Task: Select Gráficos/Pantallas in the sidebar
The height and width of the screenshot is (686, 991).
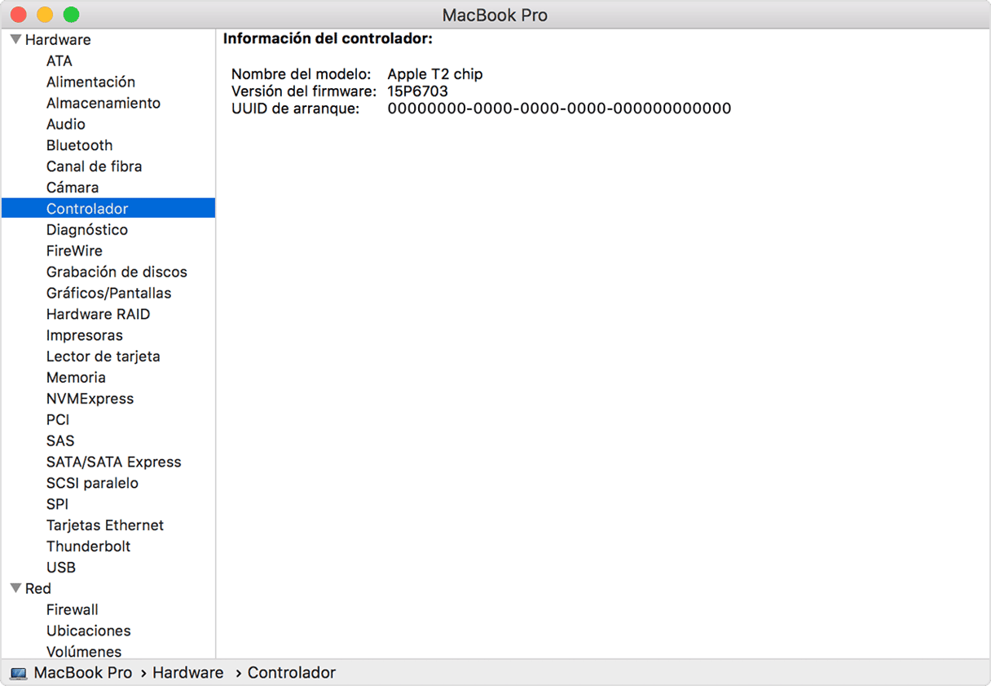Action: click(108, 294)
